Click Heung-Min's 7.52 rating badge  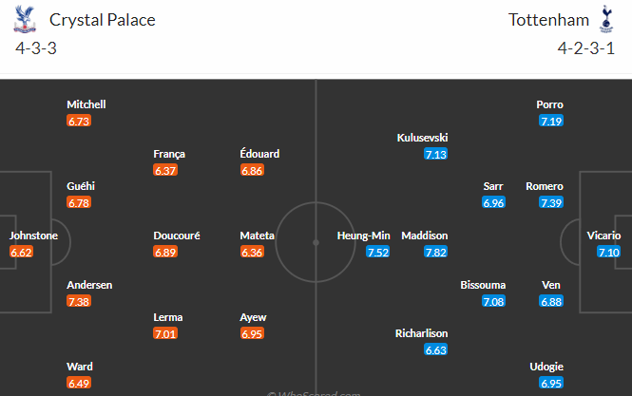click(377, 253)
